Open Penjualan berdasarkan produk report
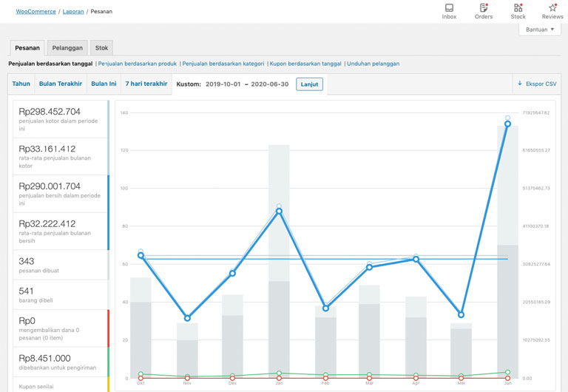Image resolution: width=568 pixels, height=392 pixels. tap(138, 64)
